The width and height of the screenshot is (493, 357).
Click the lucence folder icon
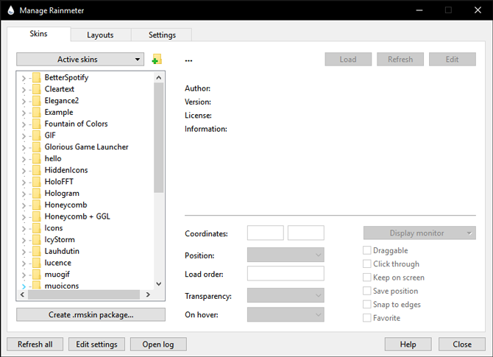(x=36, y=263)
